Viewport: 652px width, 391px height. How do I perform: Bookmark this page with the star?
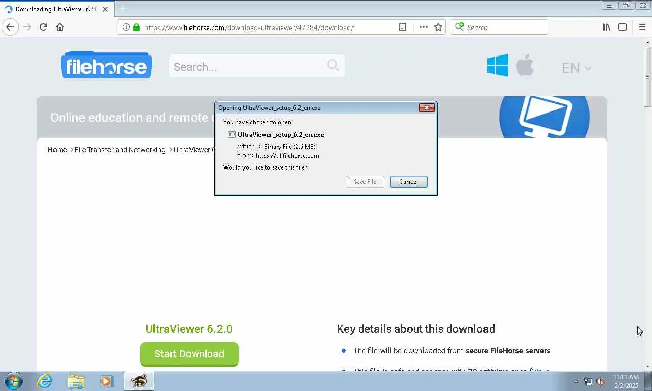438,27
